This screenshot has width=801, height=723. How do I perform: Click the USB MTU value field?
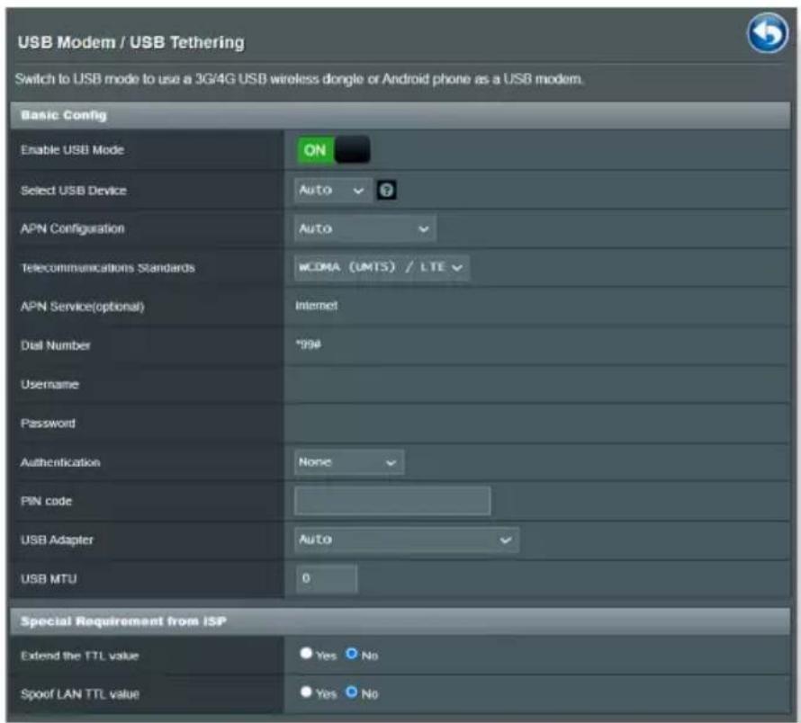[327, 578]
